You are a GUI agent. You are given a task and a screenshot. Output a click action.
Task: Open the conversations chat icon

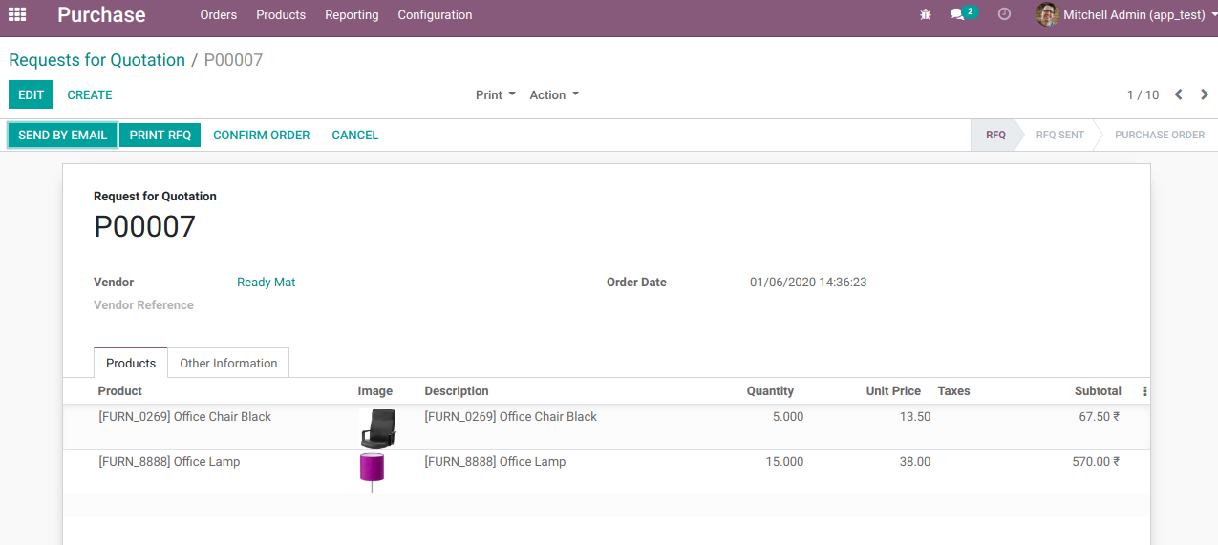point(958,15)
